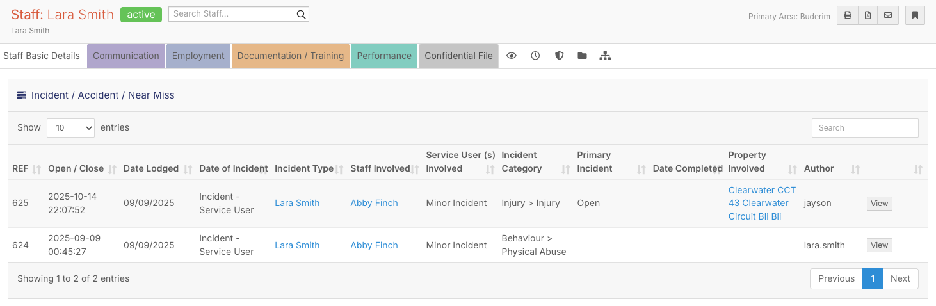Sort by Service User (s) Involved arrows
Screen dimensions: 936x306
pyautogui.click(x=490, y=170)
